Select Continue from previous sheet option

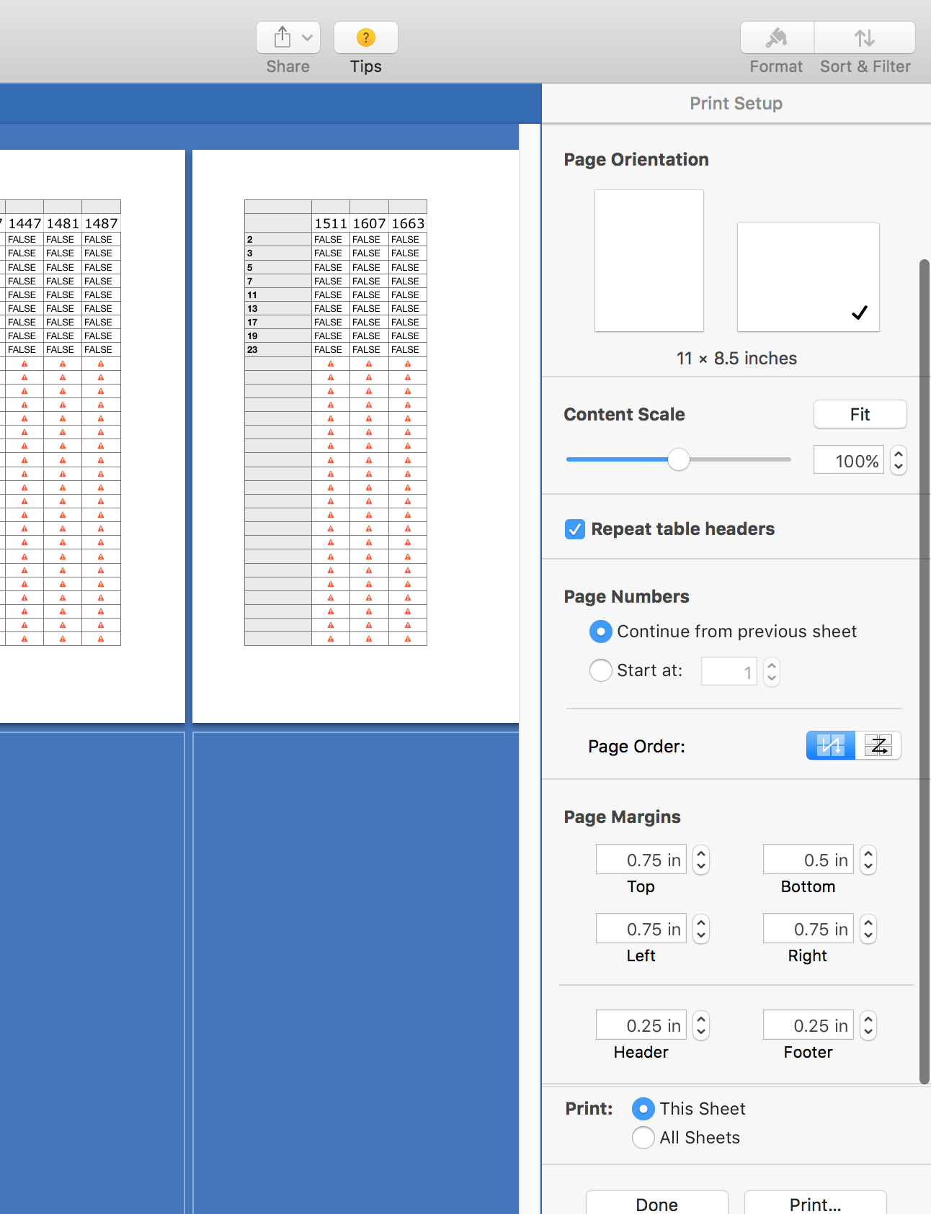(601, 631)
